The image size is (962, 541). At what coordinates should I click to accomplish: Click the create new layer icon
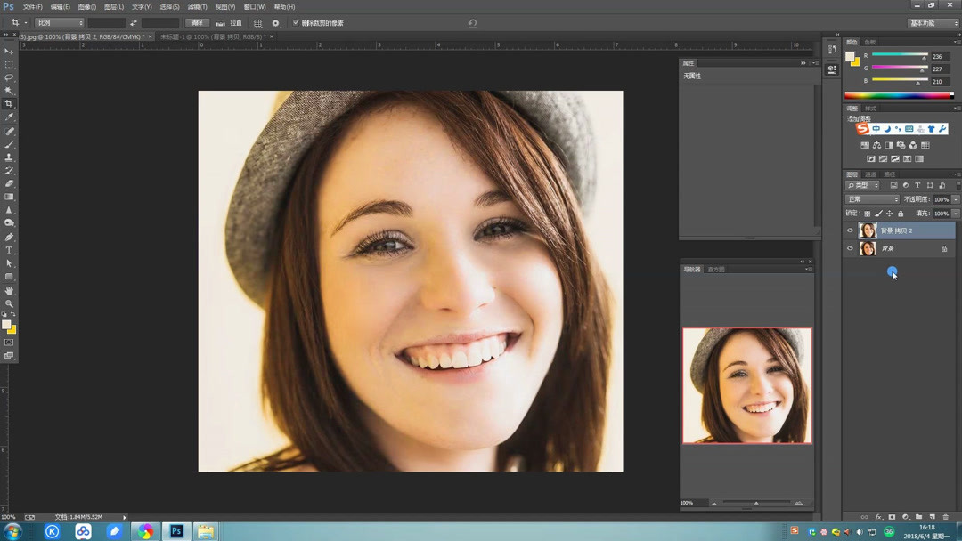coord(933,516)
